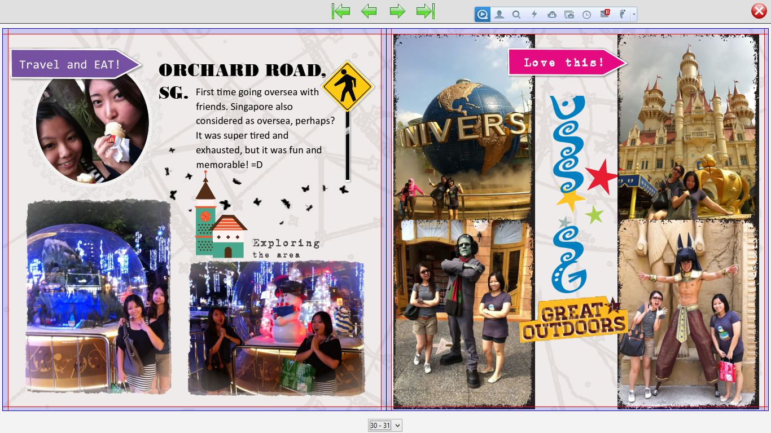The image size is (771, 433).
Task: Click the pink Love this! tag
Action: tap(568, 62)
